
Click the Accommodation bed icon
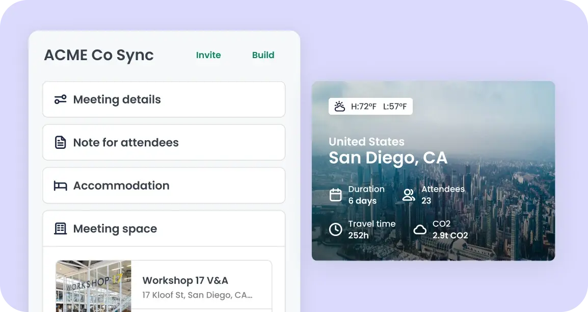coord(60,186)
